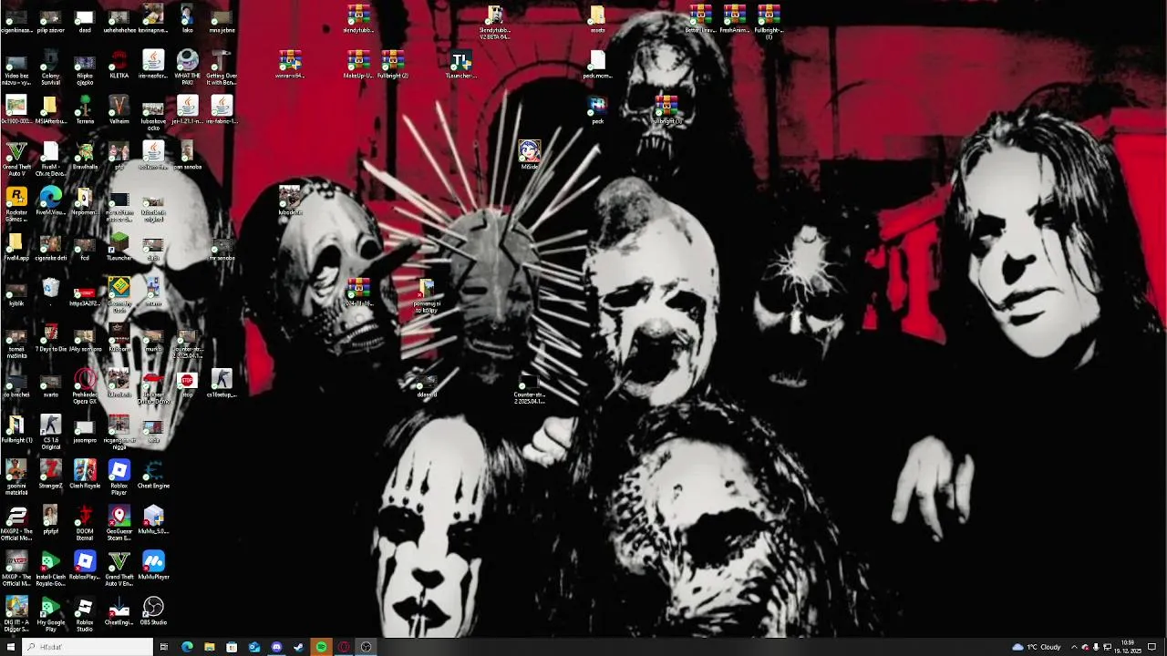Launch DOOM Eternal desktop icon
Image resolution: width=1167 pixels, height=656 pixels.
[x=85, y=521]
